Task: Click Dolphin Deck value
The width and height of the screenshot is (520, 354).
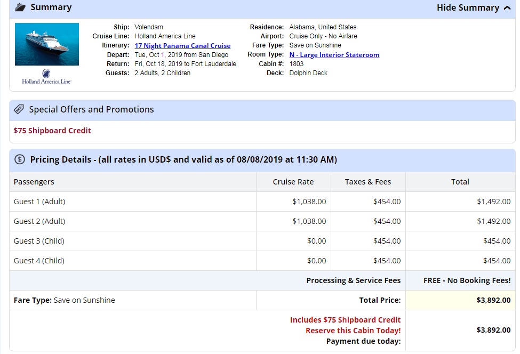Action: point(308,73)
